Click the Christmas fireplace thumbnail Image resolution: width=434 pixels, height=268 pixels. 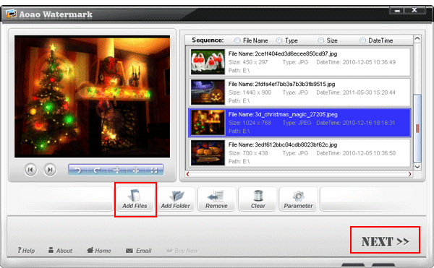click(208, 123)
